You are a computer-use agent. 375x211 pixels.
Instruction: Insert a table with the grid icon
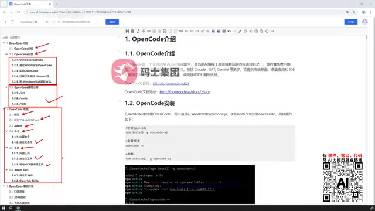pyautogui.click(x=224, y=31)
